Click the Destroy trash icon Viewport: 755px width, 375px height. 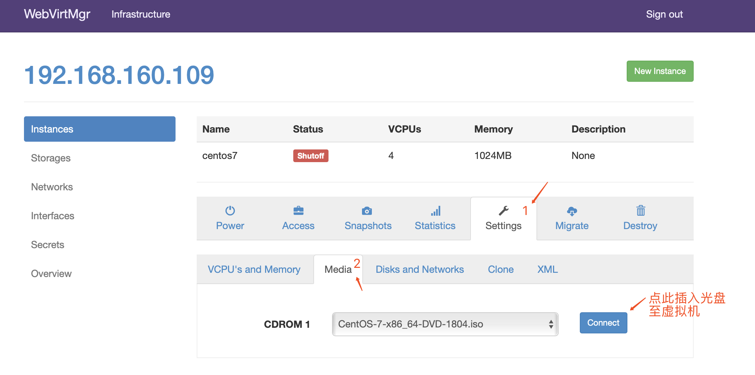(640, 211)
